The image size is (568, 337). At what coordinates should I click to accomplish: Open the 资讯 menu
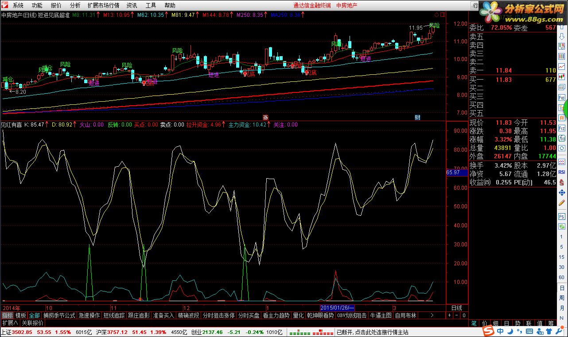pos(132,6)
